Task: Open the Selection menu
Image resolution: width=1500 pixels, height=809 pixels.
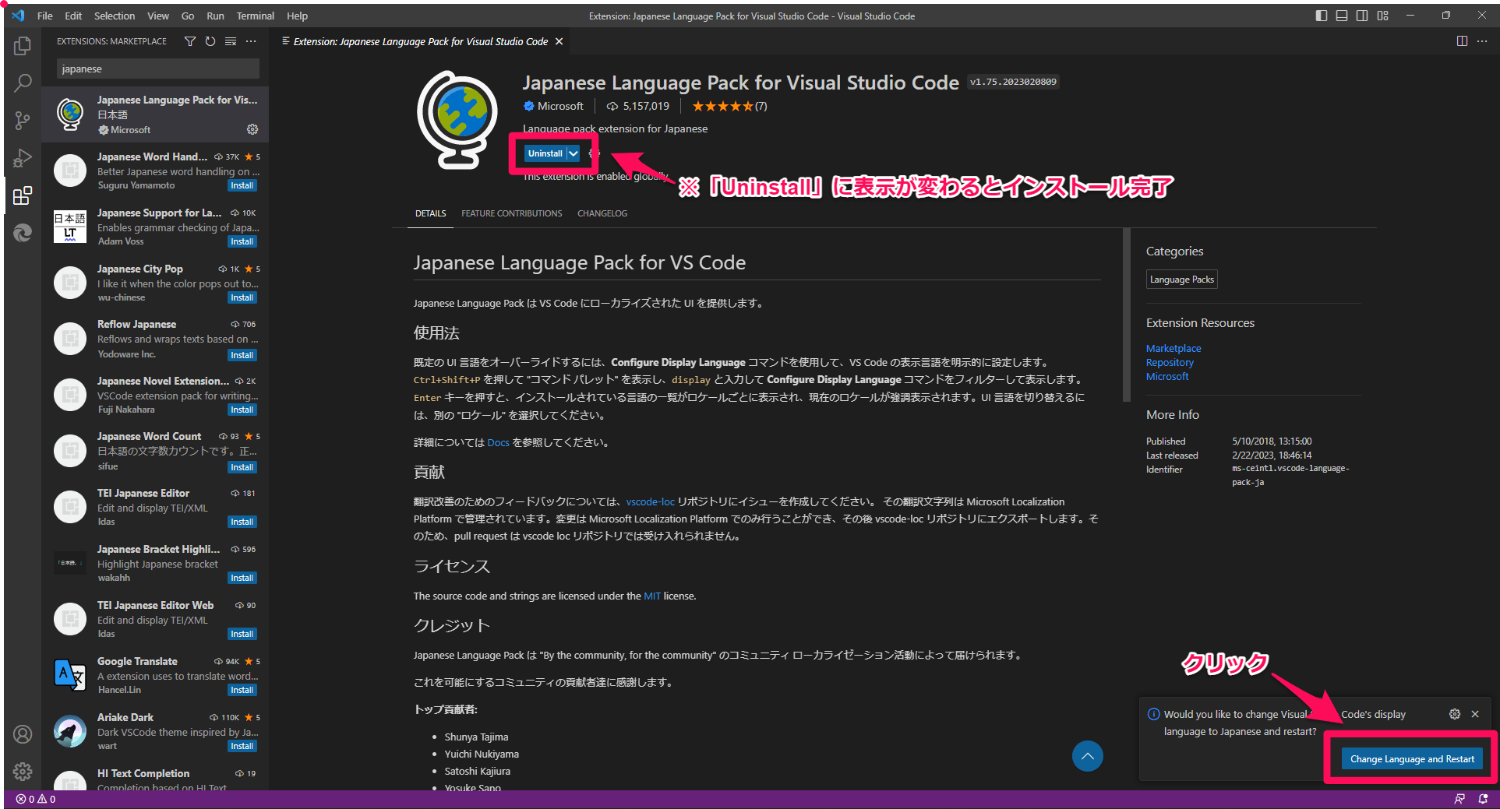Action: pos(115,16)
